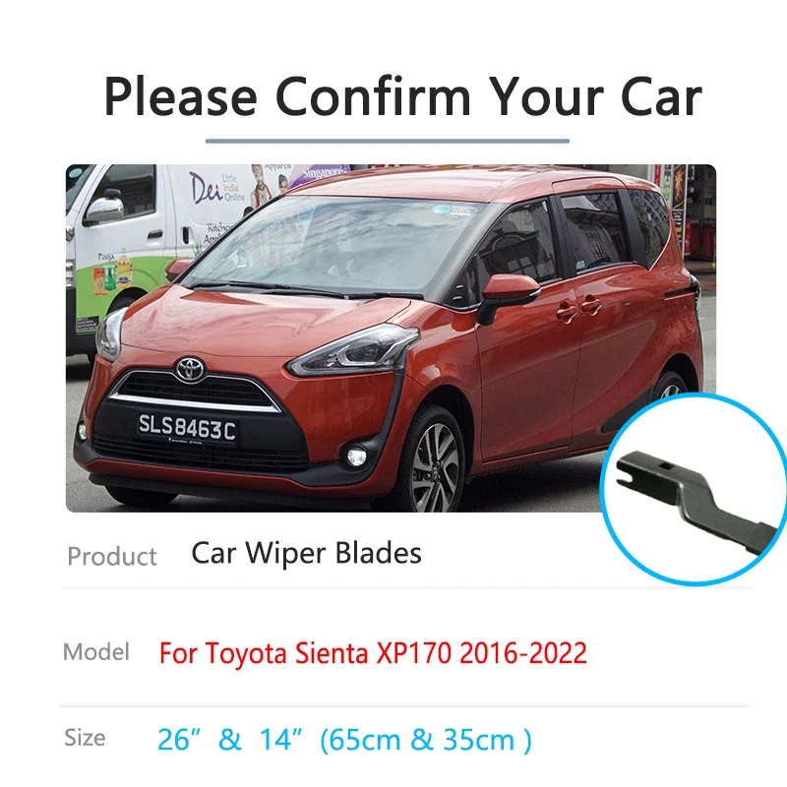Image resolution: width=787 pixels, height=787 pixels.
Task: Click the grey-blue underline below the heading
Action: click(x=388, y=141)
